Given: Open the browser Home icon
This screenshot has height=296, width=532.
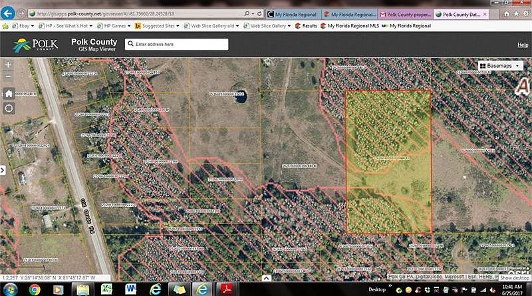Looking at the screenshot, I should (507, 14).
